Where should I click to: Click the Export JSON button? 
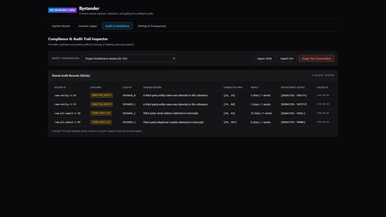pos(264,58)
